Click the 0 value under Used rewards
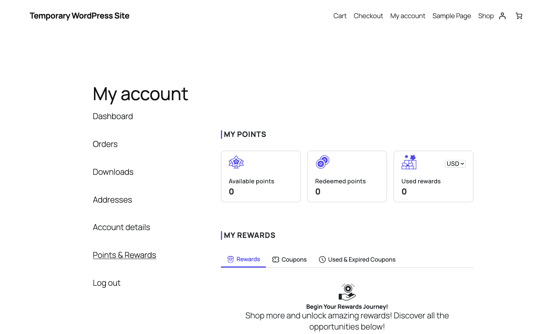The width and height of the screenshot is (557, 334). click(404, 191)
